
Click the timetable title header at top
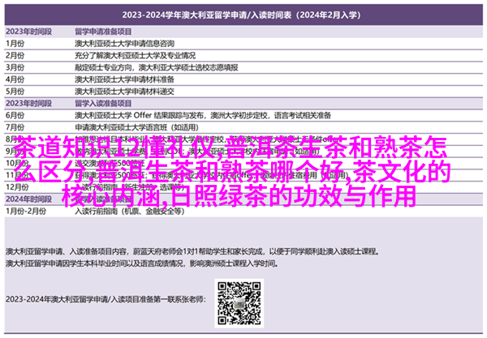243,14
